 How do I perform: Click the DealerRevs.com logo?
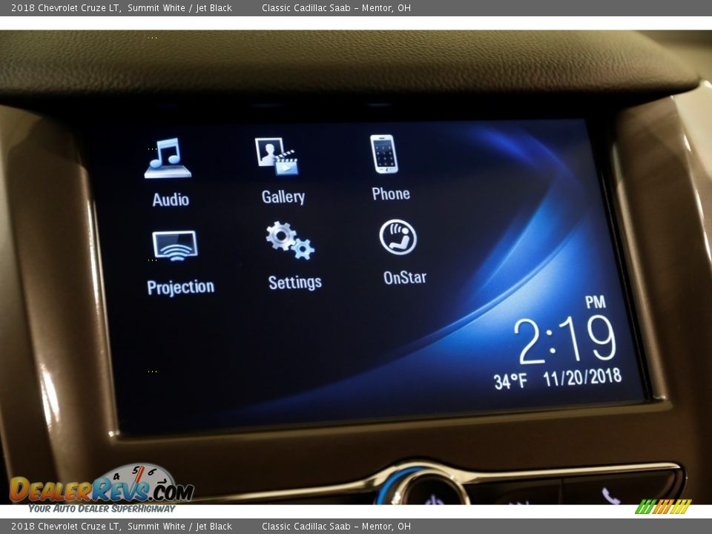tap(102, 489)
